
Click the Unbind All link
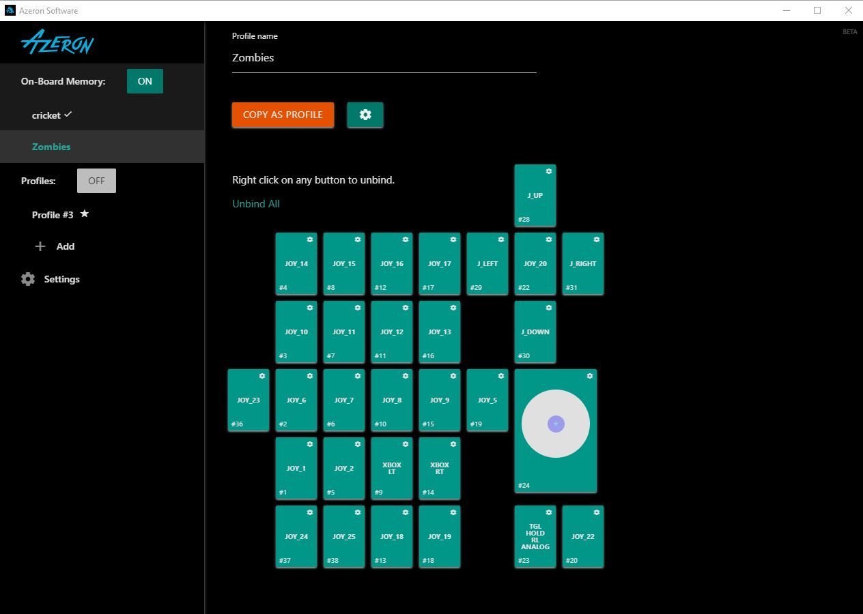[x=256, y=204]
